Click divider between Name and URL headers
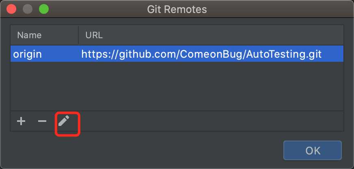This screenshot has width=354, height=169. click(78, 35)
